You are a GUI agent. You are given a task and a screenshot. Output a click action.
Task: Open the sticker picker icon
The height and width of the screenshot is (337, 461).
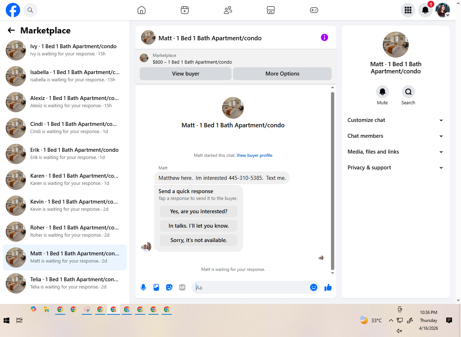point(169,287)
